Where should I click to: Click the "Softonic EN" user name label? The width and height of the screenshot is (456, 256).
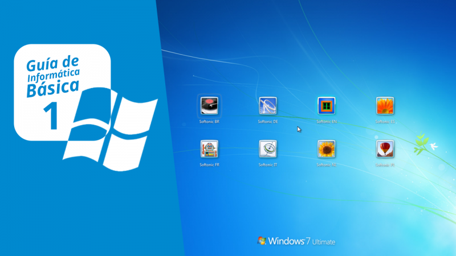pos(327,122)
